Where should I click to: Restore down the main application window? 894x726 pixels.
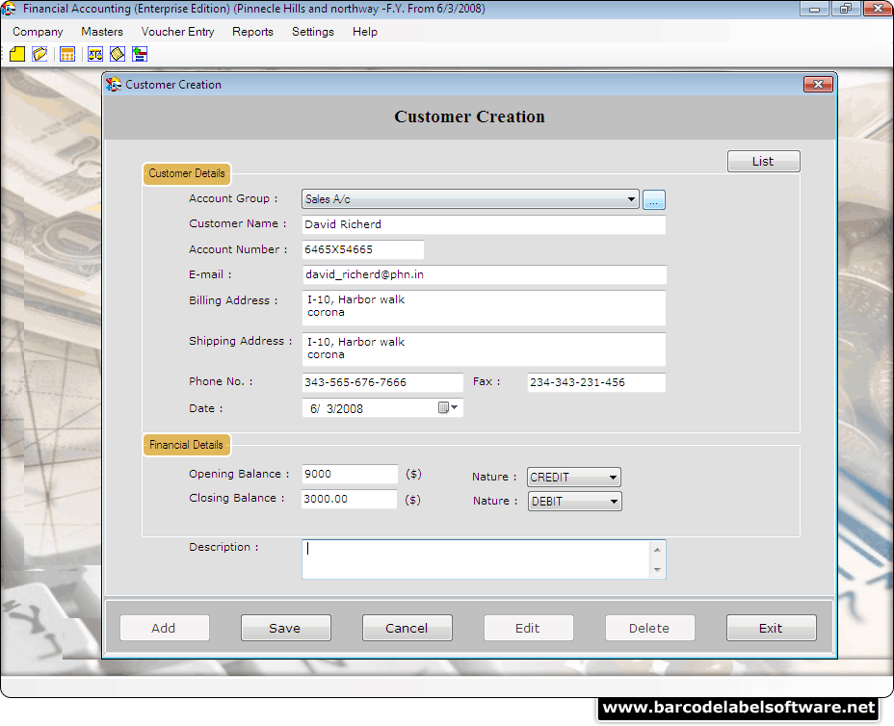point(846,9)
